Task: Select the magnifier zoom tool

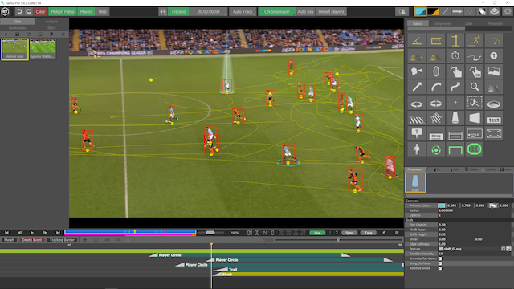Action: pyautogui.click(x=475, y=87)
